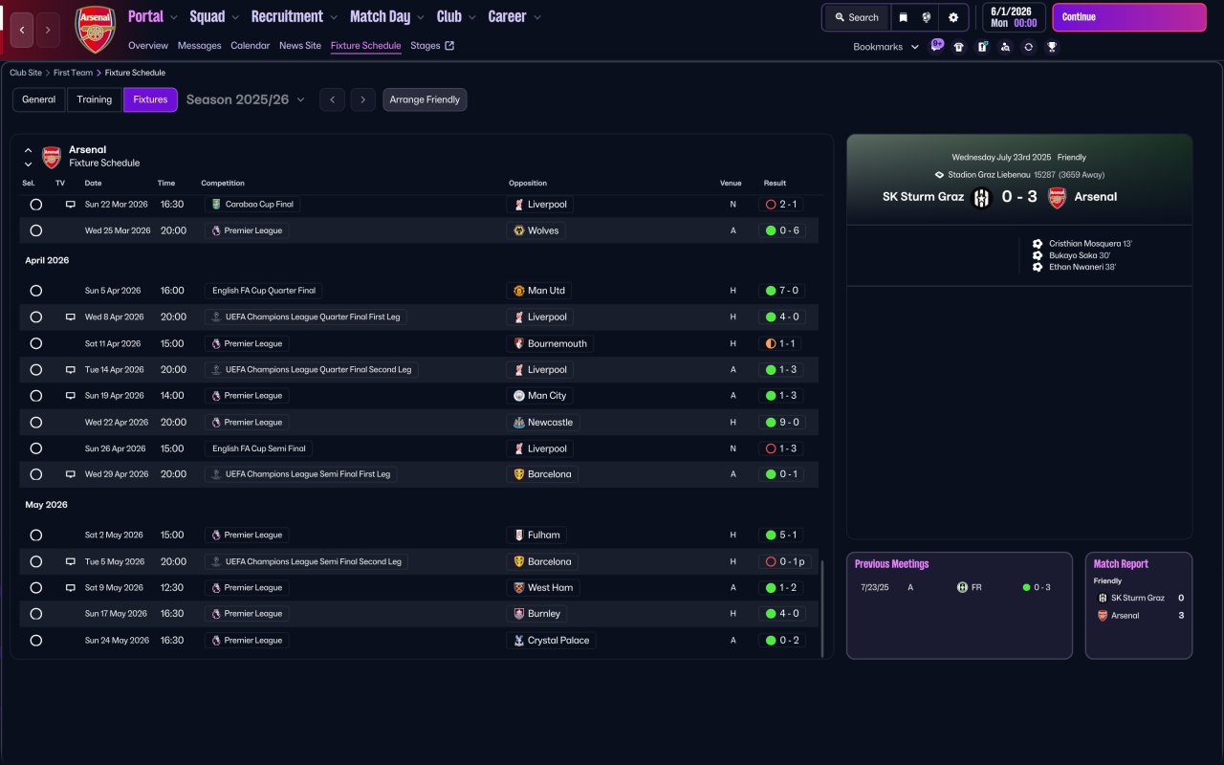Viewport: 1224px width, 765px height.
Task: Click the circular arrows icon in bookmarks bar
Action: [1028, 47]
